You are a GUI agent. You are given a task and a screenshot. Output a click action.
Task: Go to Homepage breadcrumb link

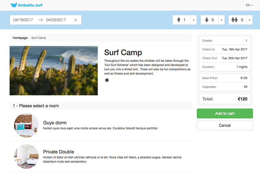click(x=20, y=38)
